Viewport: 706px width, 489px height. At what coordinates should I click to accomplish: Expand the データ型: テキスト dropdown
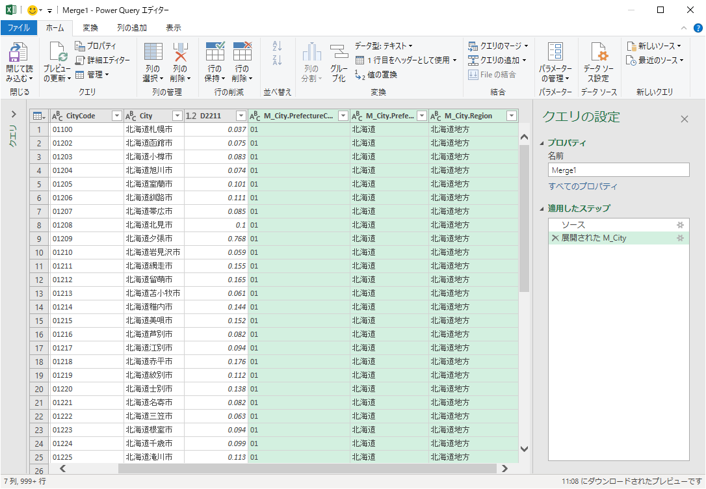click(x=384, y=46)
